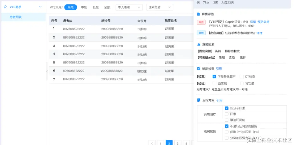Click the 高危 red risk tag

click(201, 22)
